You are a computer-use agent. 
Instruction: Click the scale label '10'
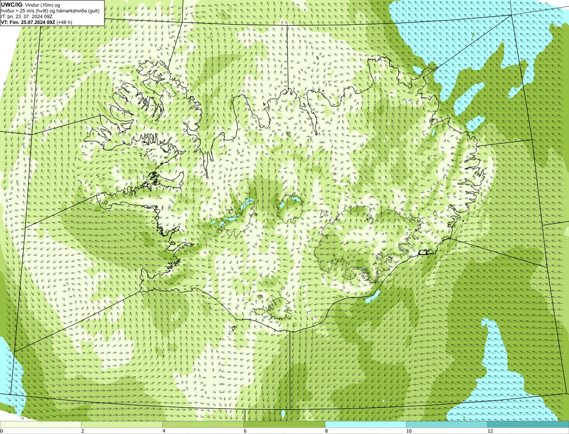408,431
